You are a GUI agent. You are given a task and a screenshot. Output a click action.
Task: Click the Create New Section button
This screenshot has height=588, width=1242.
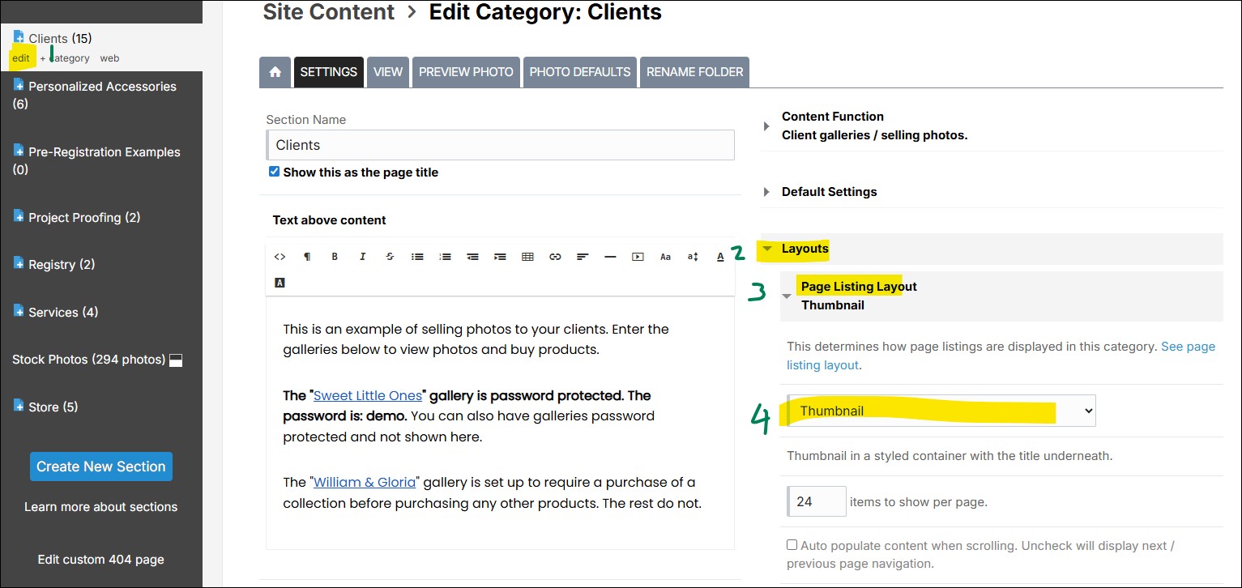coord(101,467)
